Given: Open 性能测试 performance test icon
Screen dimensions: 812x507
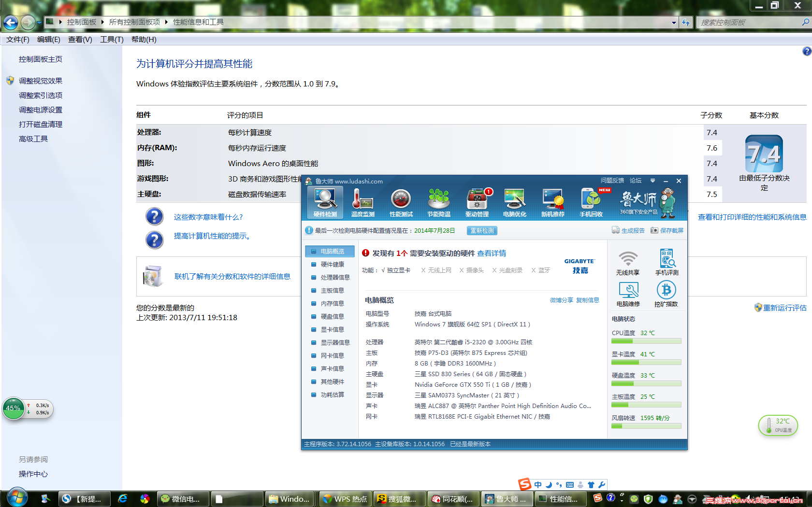Looking at the screenshot, I should 401,203.
